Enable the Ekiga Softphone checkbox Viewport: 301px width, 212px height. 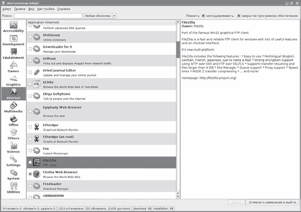point(30,96)
